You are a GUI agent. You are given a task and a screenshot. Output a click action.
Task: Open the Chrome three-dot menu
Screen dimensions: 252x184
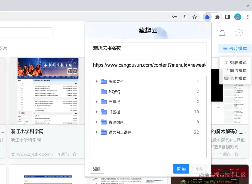click(248, 17)
